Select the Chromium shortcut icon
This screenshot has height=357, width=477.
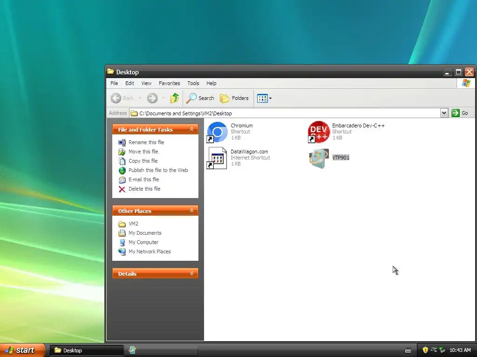217,132
